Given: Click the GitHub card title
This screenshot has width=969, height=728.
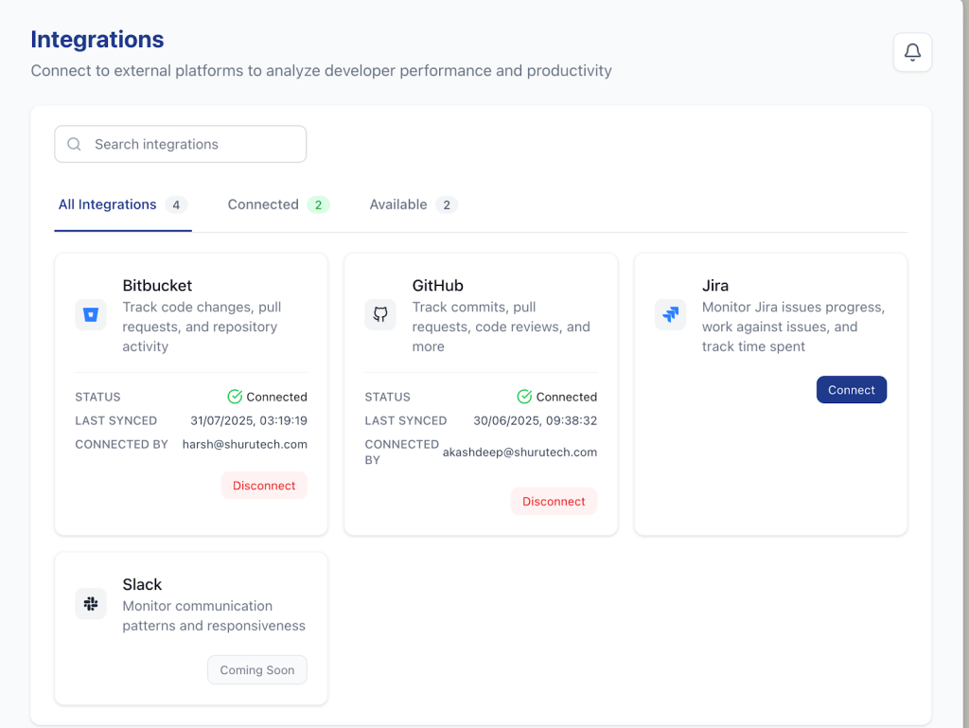Looking at the screenshot, I should pyautogui.click(x=437, y=286).
